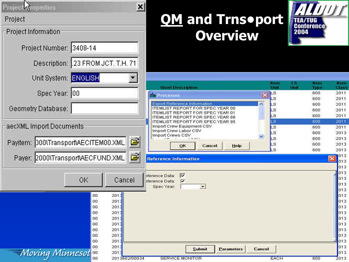Select Export Reference Information process

(x=205, y=104)
